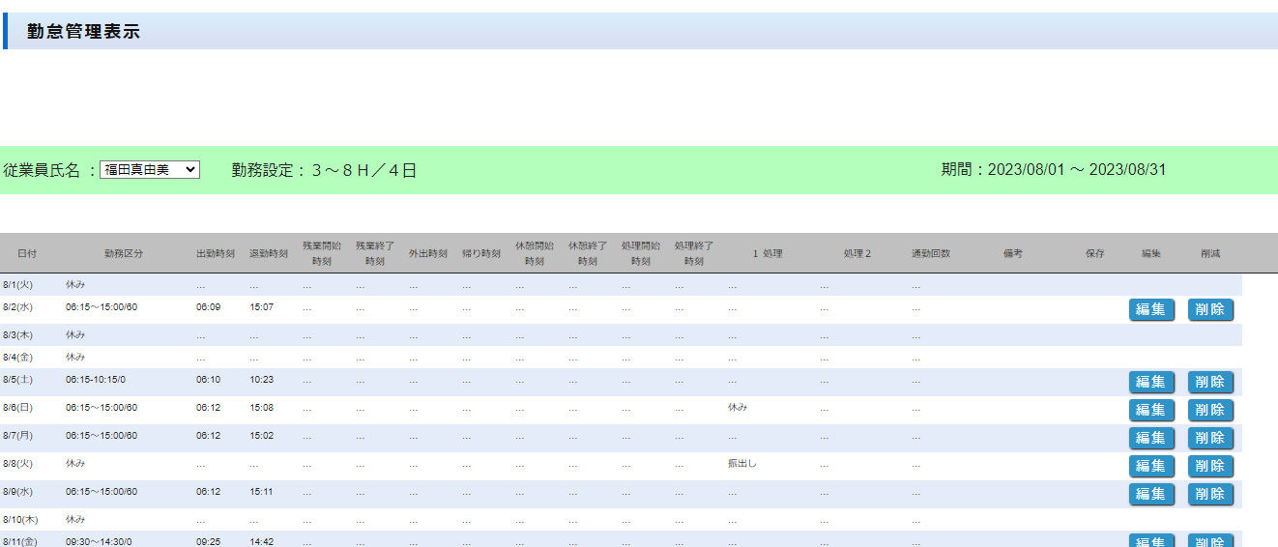Select the 休み cell in 8/6(日) row
The width and height of the screenshot is (1278, 547).
click(738, 408)
